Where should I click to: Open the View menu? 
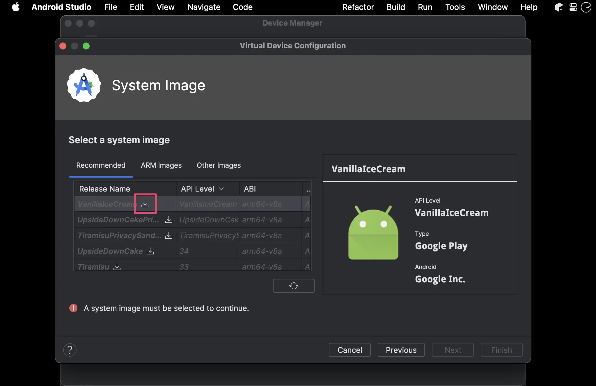tap(165, 7)
